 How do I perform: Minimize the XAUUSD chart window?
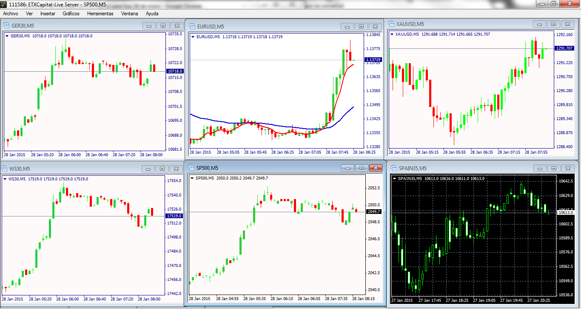pyautogui.click(x=539, y=24)
